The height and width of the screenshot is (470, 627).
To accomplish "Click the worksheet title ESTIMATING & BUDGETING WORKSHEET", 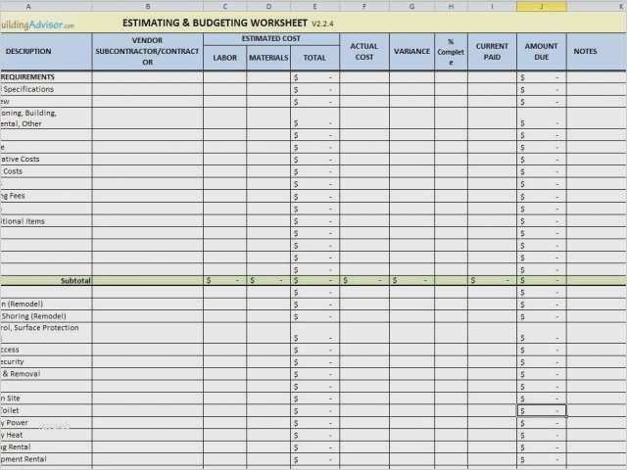I will pyautogui.click(x=215, y=23).
